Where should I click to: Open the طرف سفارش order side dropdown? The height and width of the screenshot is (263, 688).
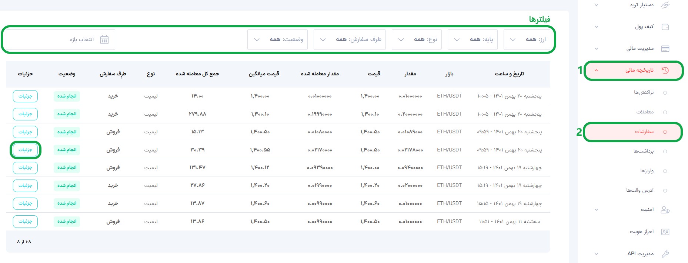click(350, 40)
